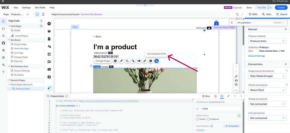This screenshot has width=290, height=133.
Task: Open image settings gear icon
Action: (x=115, y=61)
